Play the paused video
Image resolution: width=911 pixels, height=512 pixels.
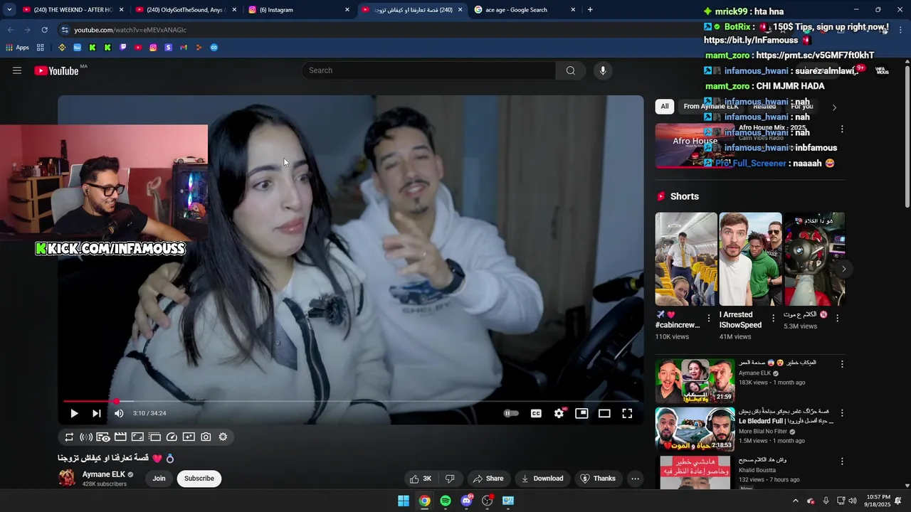[74, 413]
